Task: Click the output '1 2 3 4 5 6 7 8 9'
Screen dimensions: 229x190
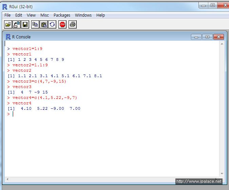Action: [x=41, y=59]
